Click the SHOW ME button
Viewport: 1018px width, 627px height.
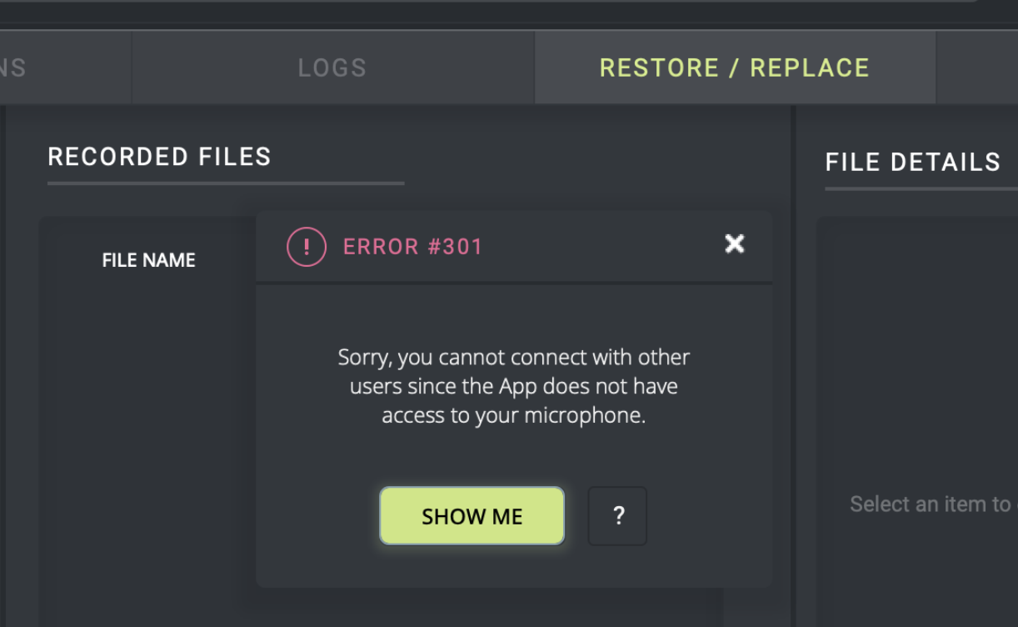472,516
